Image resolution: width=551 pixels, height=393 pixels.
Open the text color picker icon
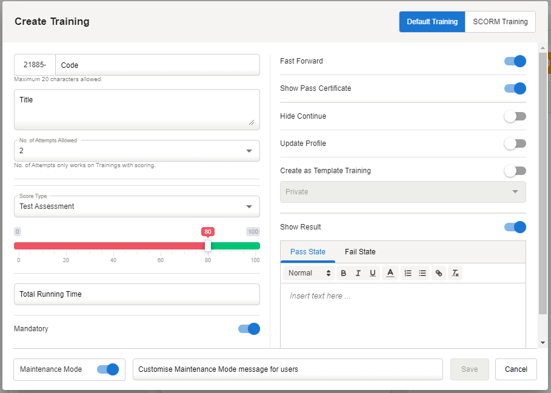pos(390,273)
